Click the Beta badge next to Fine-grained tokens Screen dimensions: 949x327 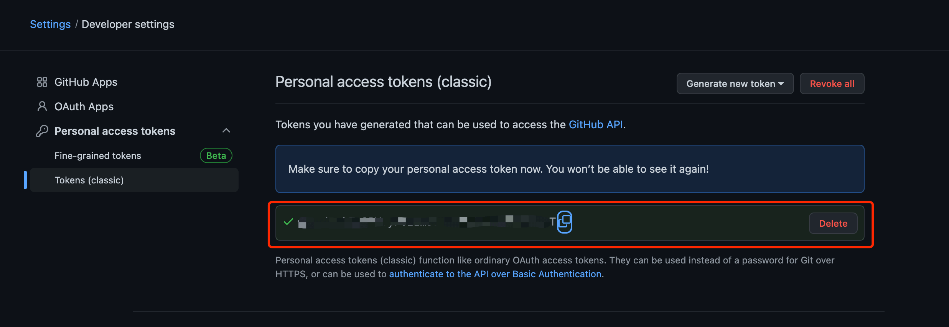click(216, 155)
